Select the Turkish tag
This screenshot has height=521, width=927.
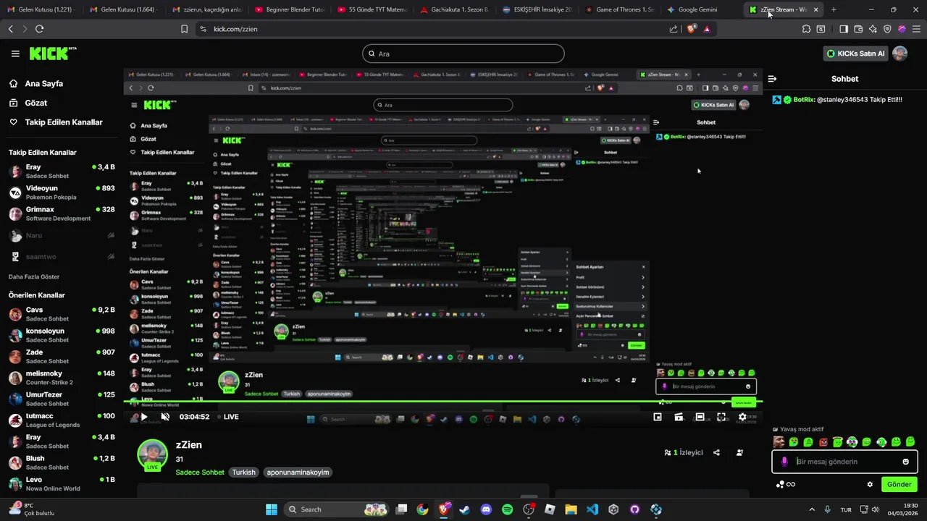click(243, 473)
